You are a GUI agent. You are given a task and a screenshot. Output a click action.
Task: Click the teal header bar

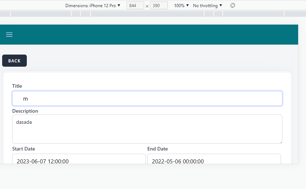tap(154, 35)
